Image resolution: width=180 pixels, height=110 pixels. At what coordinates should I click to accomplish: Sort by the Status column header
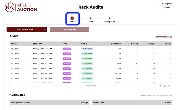click(x=84, y=44)
